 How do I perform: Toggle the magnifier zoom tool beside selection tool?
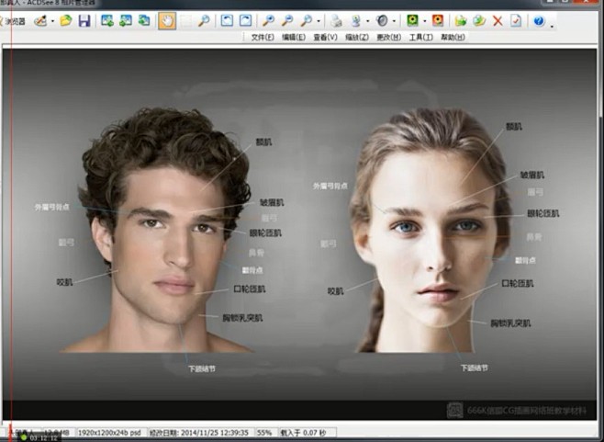204,20
